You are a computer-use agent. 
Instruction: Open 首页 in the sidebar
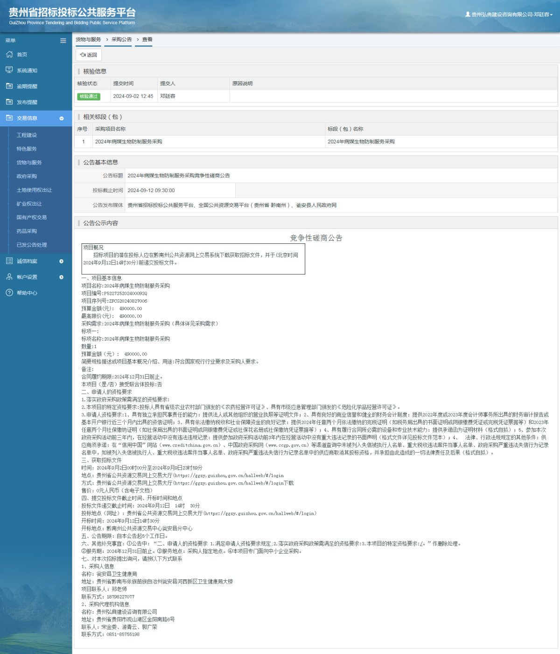coord(22,55)
